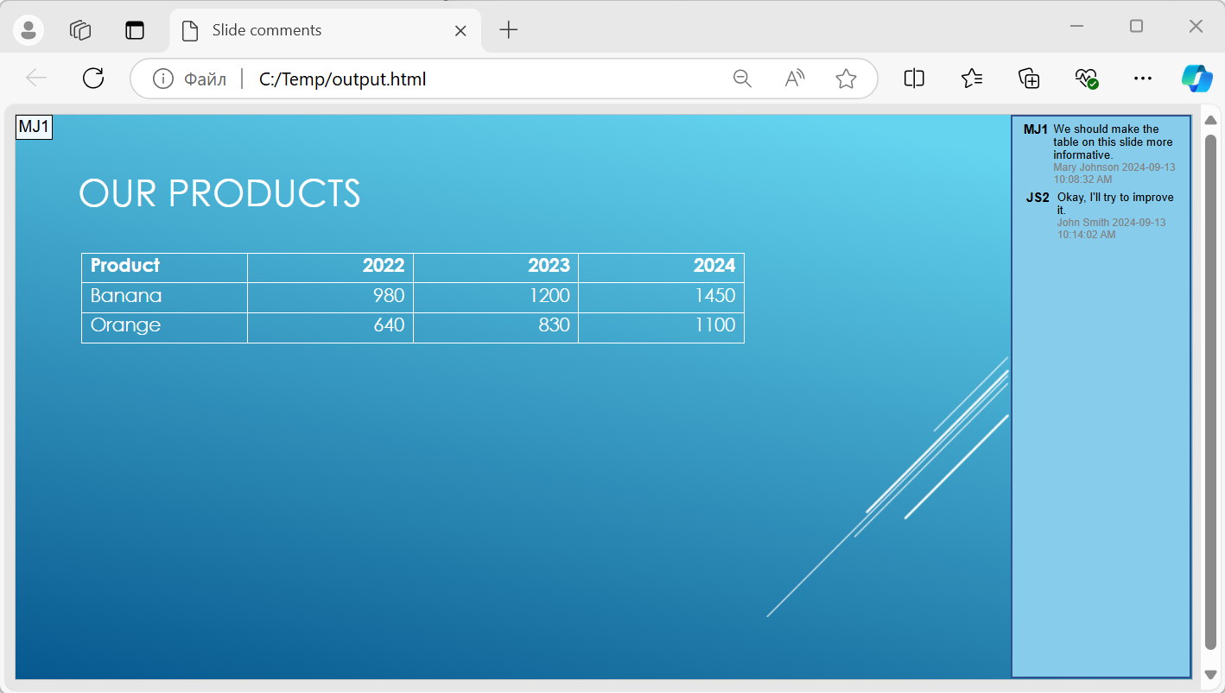Open a new browser tab
Image resolution: width=1225 pixels, height=693 pixels.
point(508,30)
